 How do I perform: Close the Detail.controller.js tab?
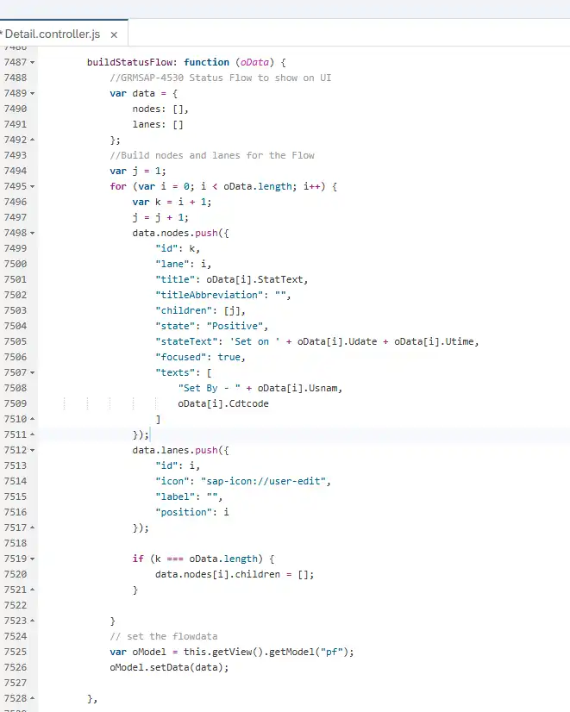(x=114, y=34)
